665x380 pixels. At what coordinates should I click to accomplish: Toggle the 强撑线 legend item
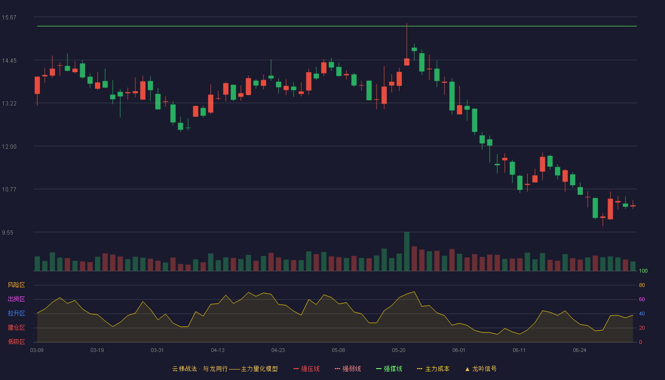(389, 369)
